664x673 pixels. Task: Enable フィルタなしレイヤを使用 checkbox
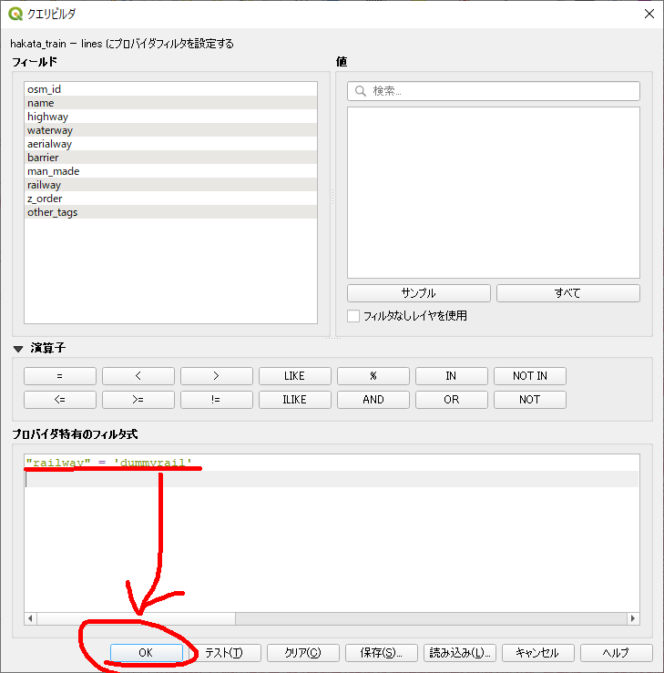pos(353,316)
